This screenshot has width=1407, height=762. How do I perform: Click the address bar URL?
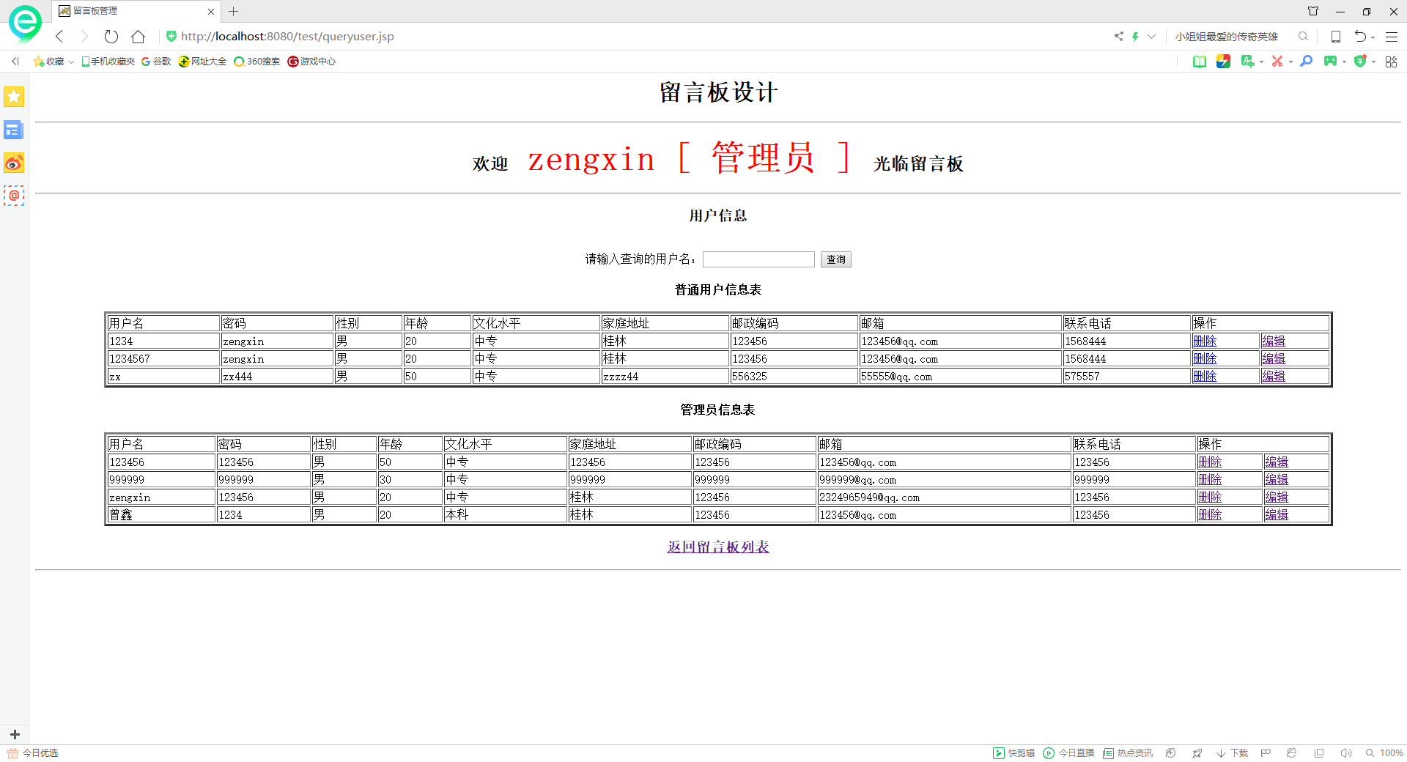pyautogui.click(x=287, y=37)
